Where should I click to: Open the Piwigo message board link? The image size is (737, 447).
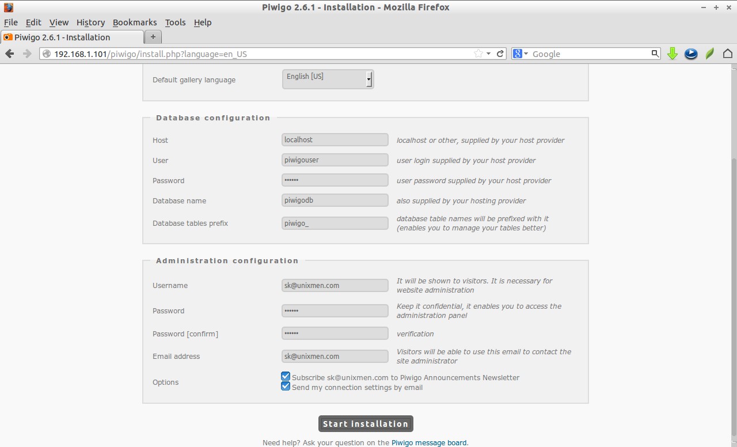[x=429, y=442]
